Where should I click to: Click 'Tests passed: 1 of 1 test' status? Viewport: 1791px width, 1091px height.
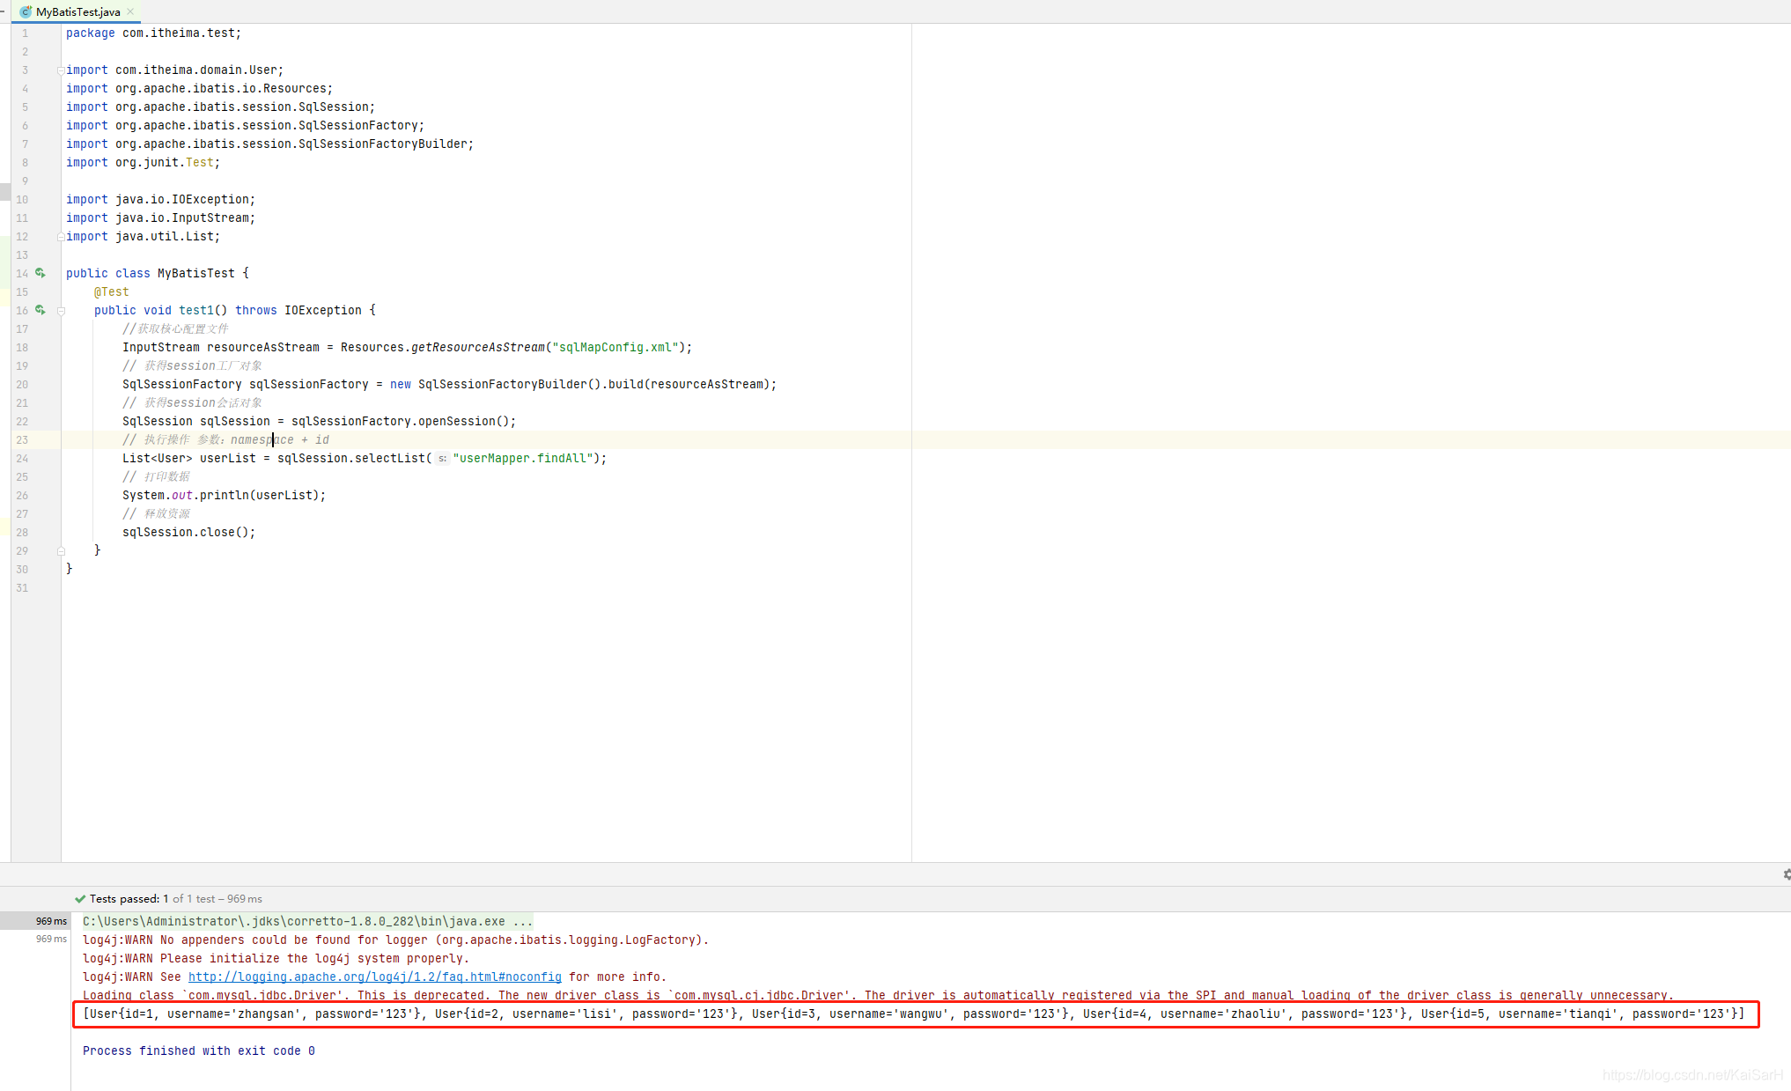pyautogui.click(x=152, y=899)
